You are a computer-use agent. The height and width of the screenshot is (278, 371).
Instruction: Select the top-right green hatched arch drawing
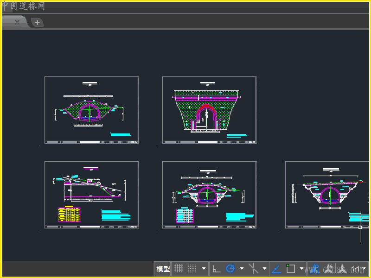(209, 110)
